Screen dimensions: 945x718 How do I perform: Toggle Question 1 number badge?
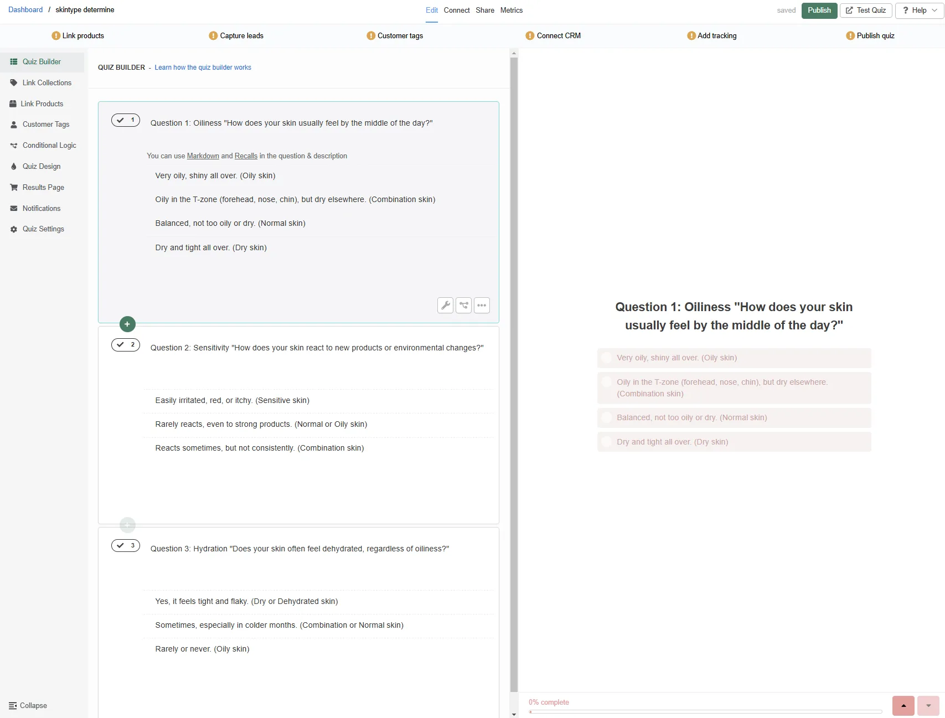(126, 120)
